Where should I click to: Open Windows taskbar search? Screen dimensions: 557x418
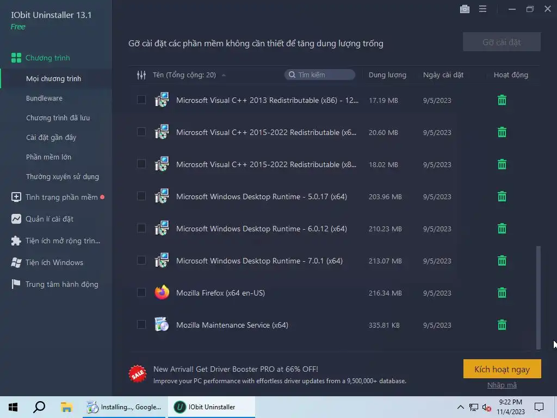(39, 407)
